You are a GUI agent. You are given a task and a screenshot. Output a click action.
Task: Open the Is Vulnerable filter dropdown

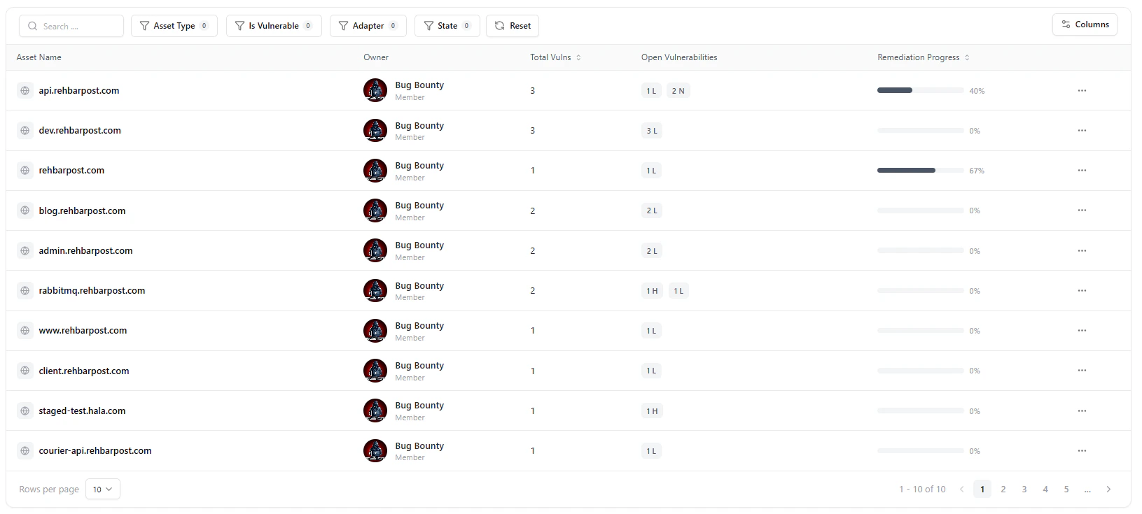[274, 25]
